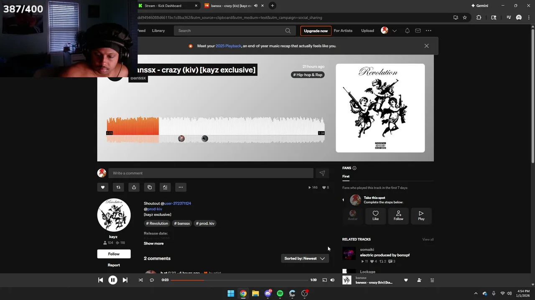This screenshot has width=535, height=300.
Task: Report the track via Report link
Action: [x=114, y=265]
